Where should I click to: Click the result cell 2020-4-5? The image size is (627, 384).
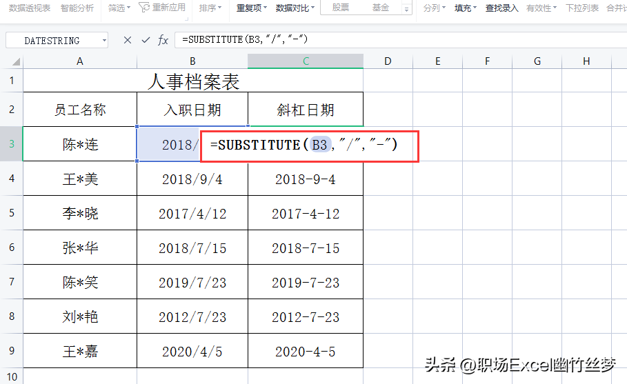click(x=306, y=351)
